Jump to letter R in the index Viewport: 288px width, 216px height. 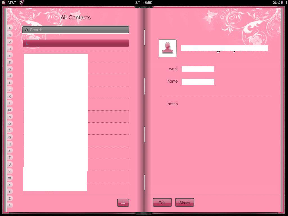(x=10, y=144)
